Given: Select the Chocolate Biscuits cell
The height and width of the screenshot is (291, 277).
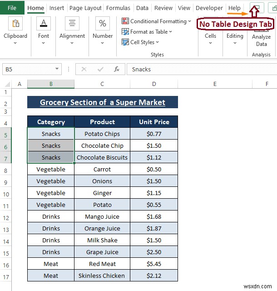Looking at the screenshot, I should click(102, 157).
